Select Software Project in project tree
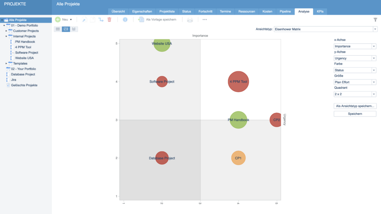This screenshot has height=214, width=381. (26, 53)
